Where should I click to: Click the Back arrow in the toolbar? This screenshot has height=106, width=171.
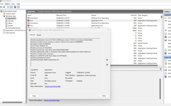1,7
